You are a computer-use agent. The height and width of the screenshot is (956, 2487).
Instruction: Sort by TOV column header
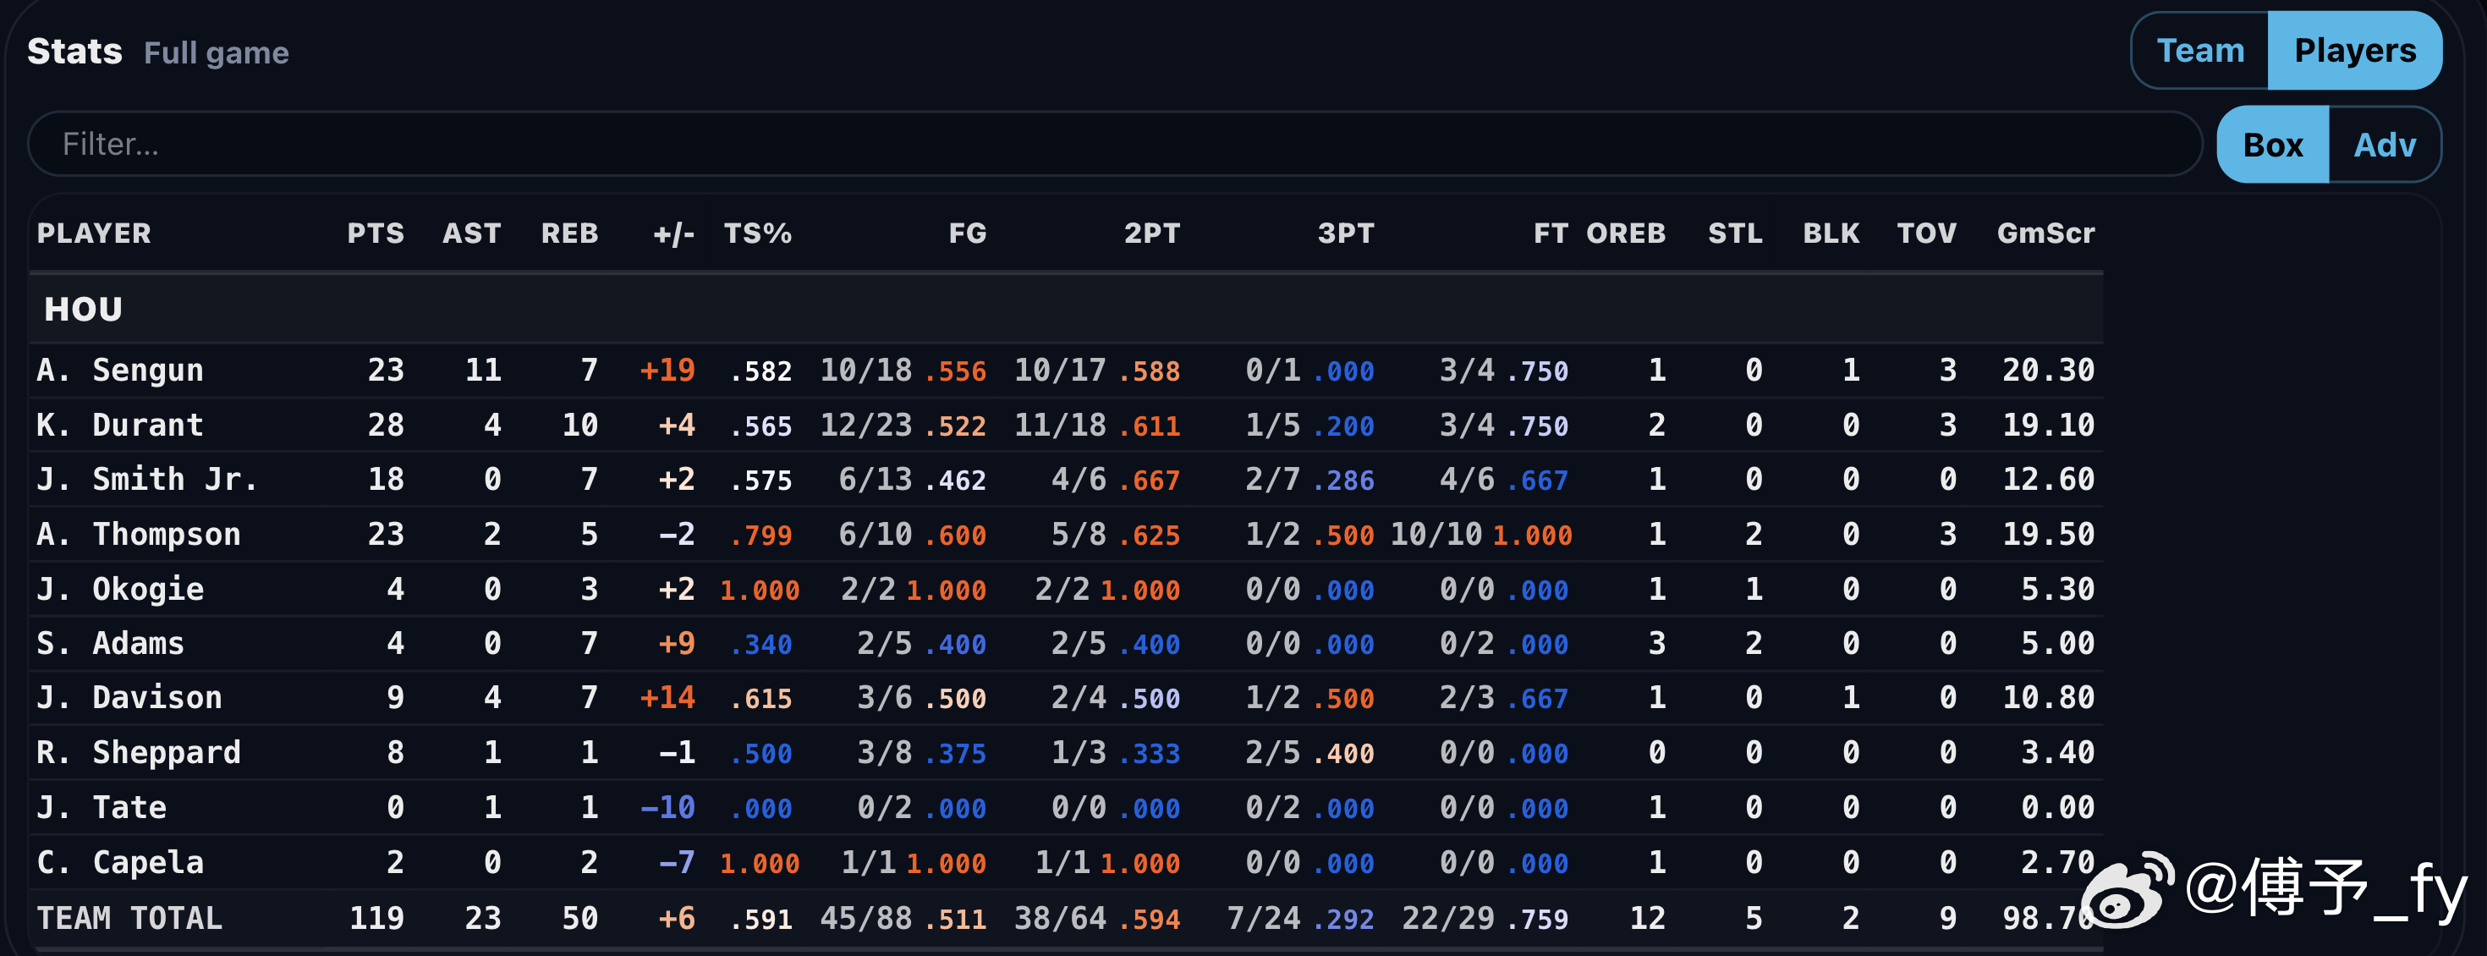click(x=1925, y=233)
